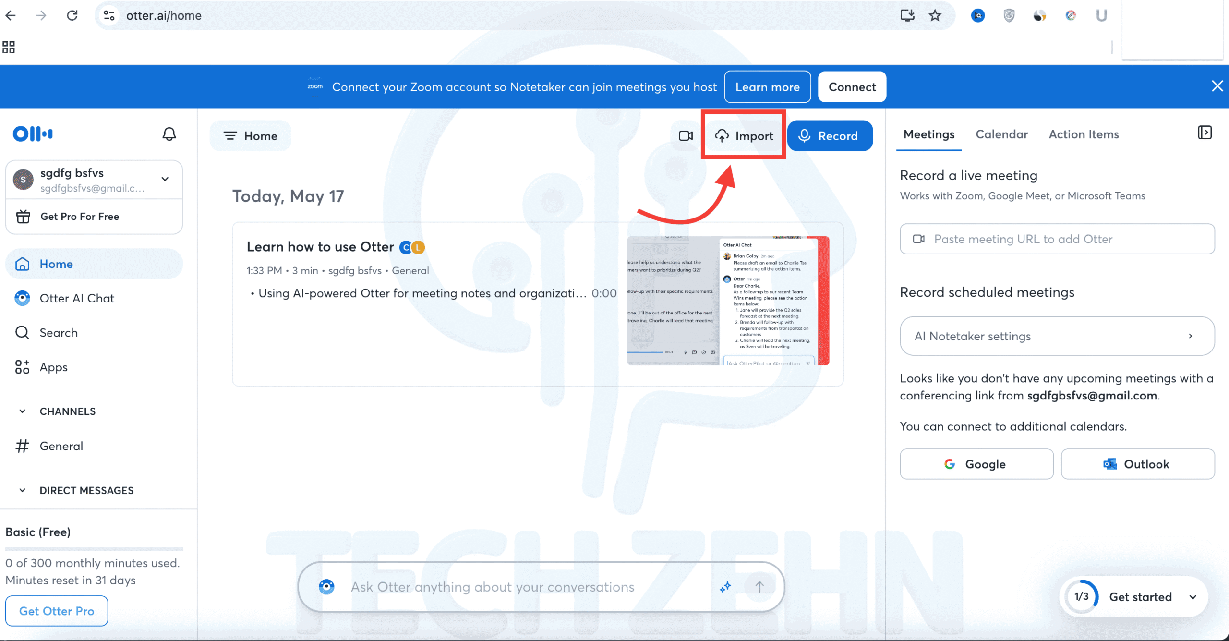
Task: Open browser apps grid icon
Action: point(9,47)
